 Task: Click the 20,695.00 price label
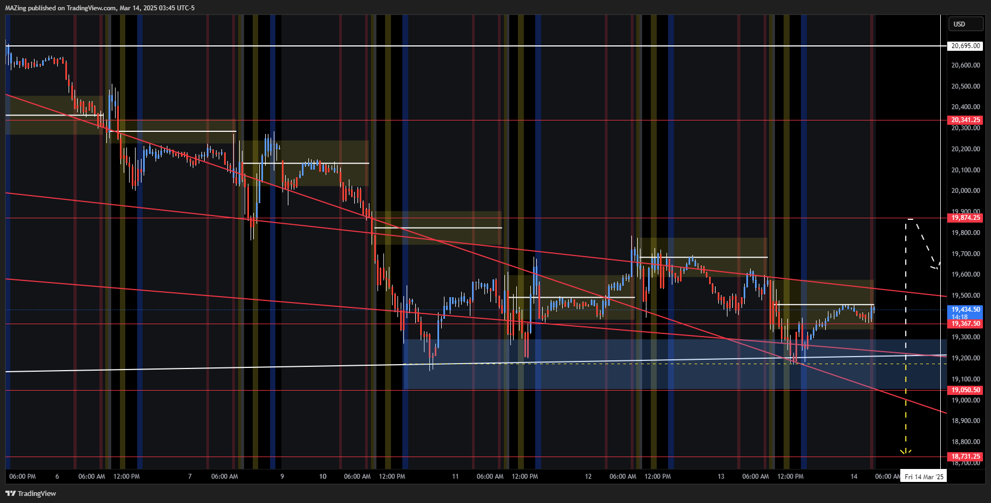966,46
